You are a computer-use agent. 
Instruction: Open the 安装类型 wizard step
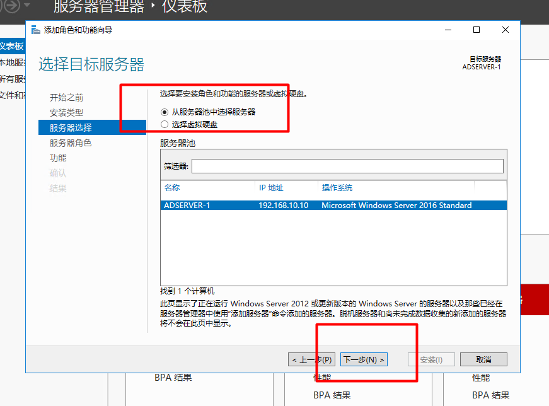click(x=67, y=112)
